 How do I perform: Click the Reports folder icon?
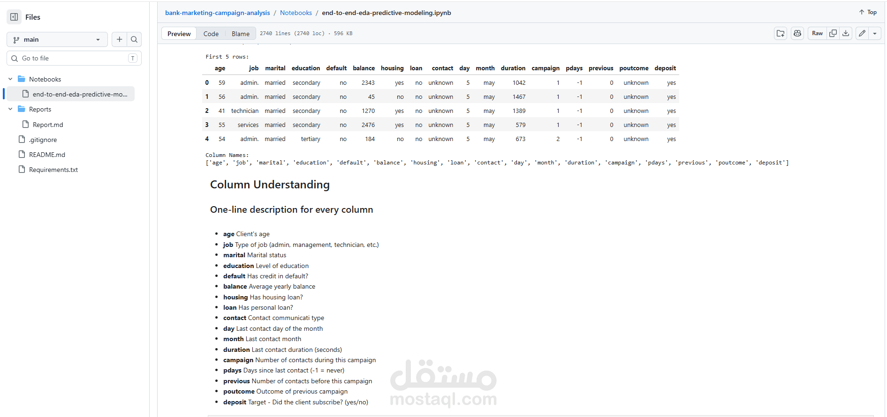tap(22, 109)
